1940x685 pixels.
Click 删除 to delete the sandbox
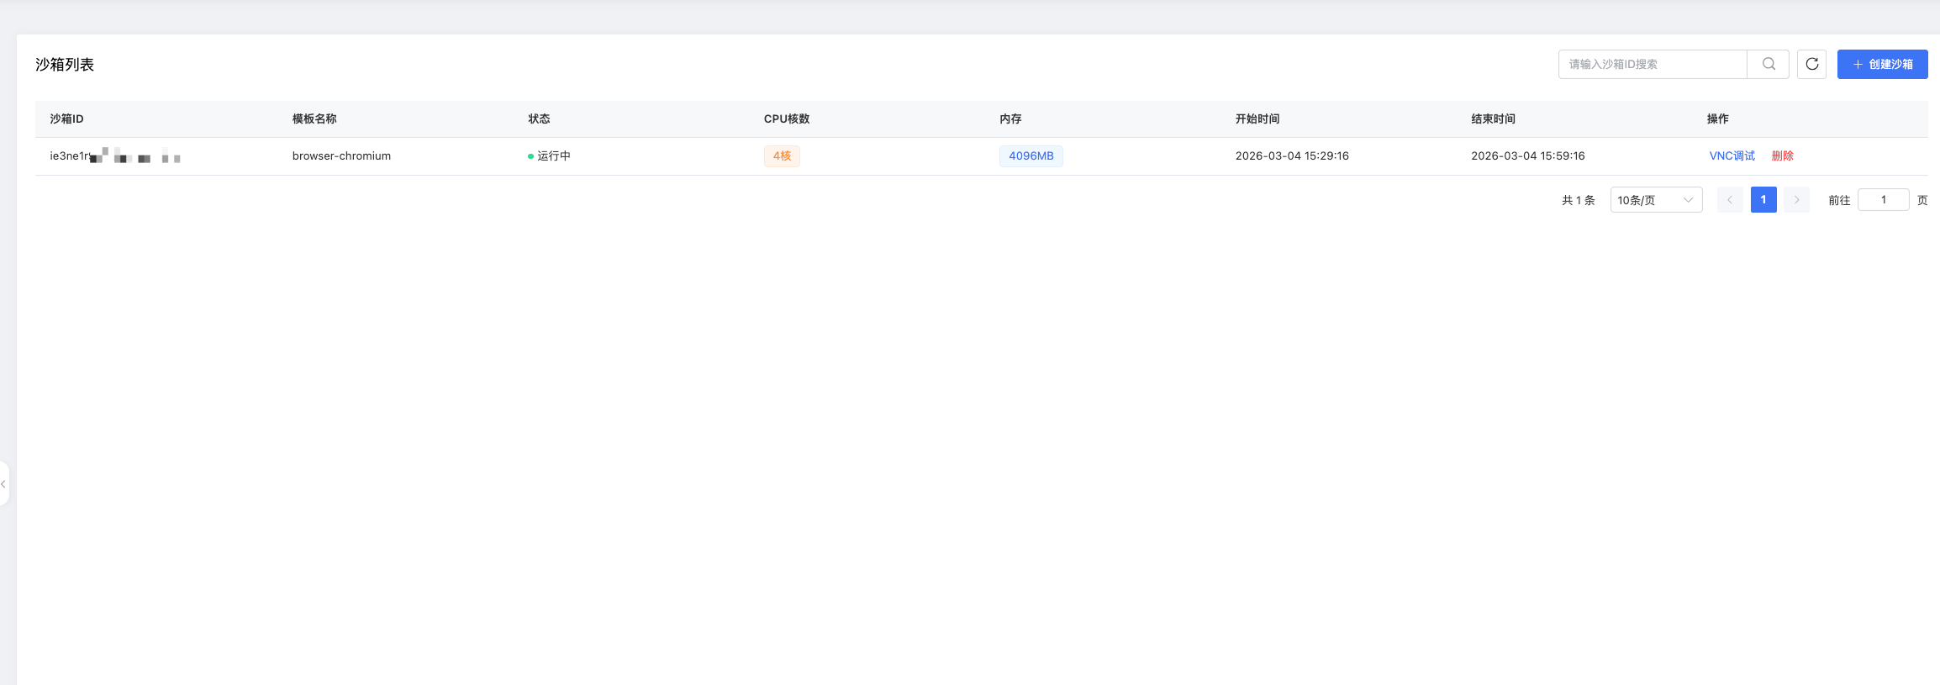click(x=1782, y=155)
